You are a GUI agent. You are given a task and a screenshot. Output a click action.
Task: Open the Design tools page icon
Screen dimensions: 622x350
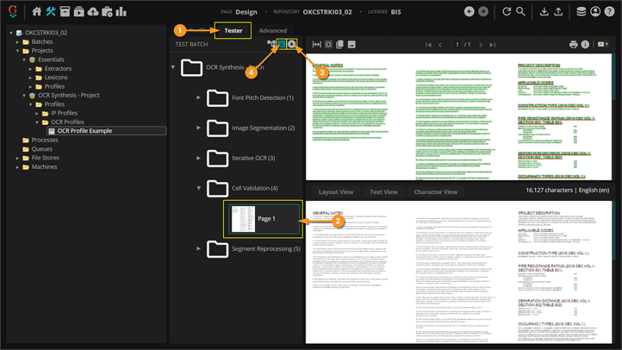[50, 12]
